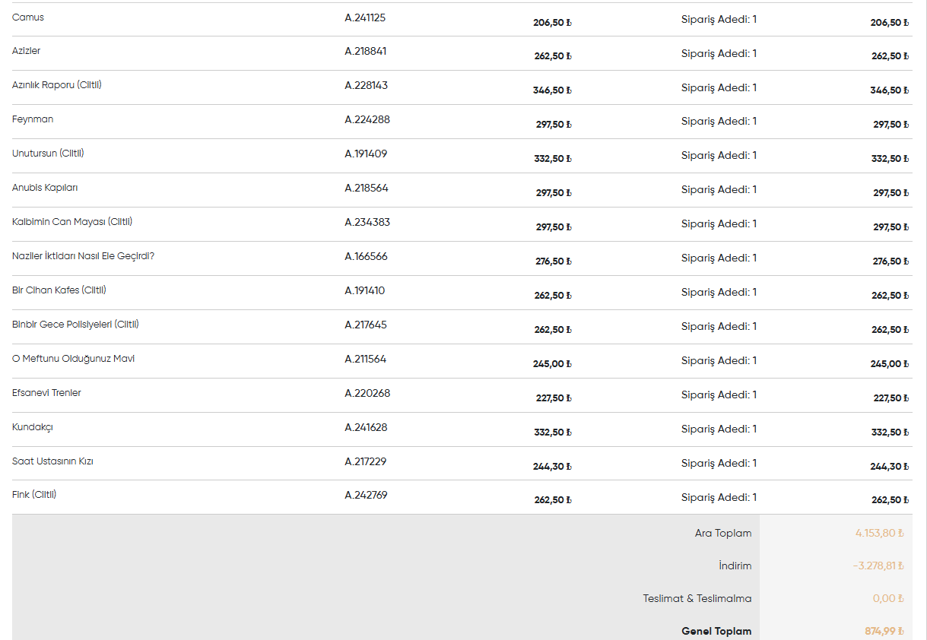The image size is (927, 640).
Task: Select product code A.166566
Action: click(366, 256)
